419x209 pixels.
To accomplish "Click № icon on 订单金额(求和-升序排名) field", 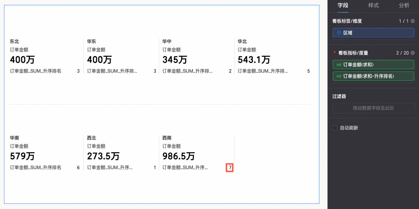I will tap(339, 76).
